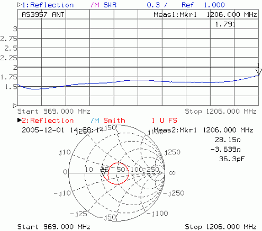Click the Smith chart '-j25' label
Screen dimensions: 262x231
pyautogui.click(x=79, y=214)
